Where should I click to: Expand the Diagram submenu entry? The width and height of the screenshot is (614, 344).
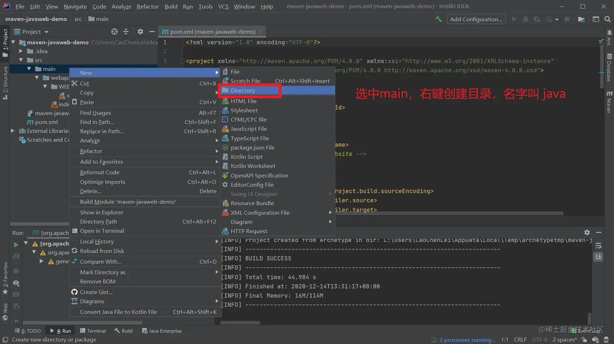(x=277, y=222)
